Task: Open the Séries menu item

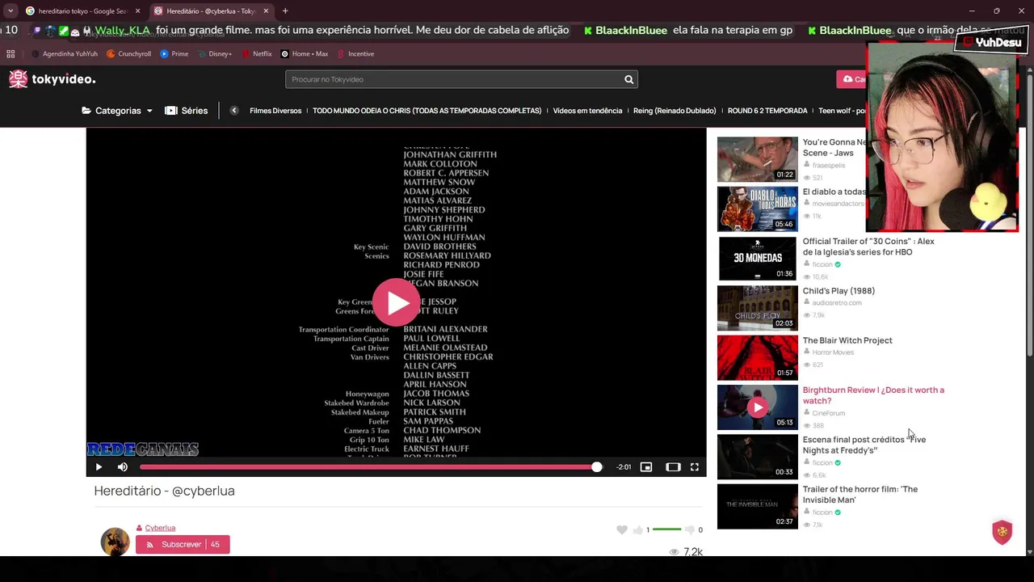Action: point(186,111)
